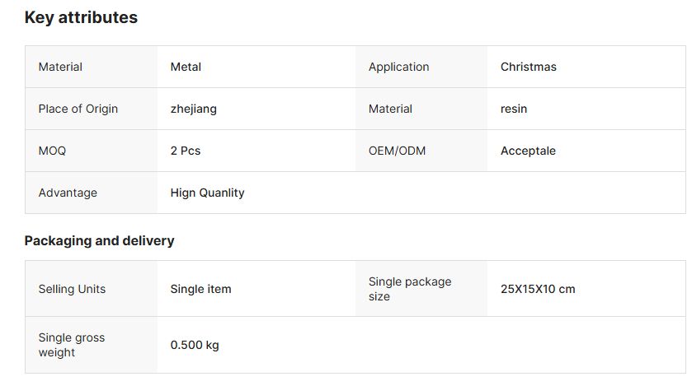
Task: Click the 0.500 kg weight value
Action: click(195, 345)
